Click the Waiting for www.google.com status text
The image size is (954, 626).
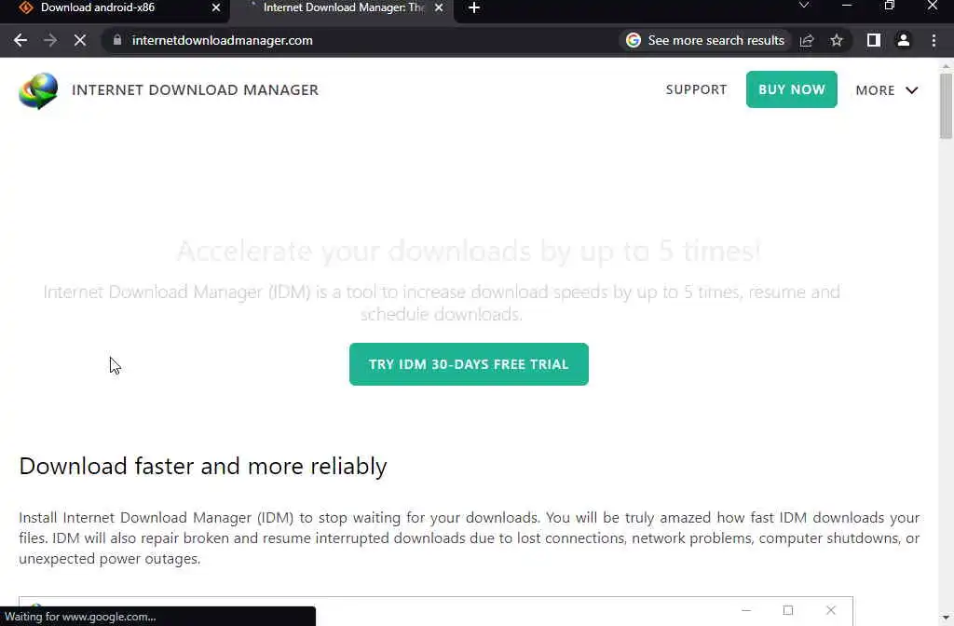click(x=80, y=617)
